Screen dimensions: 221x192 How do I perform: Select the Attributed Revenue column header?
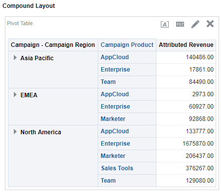click(186, 45)
